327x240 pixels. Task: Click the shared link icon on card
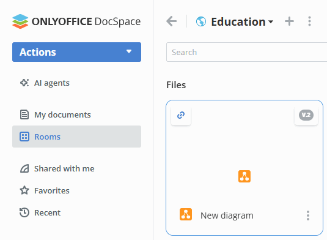(x=181, y=115)
